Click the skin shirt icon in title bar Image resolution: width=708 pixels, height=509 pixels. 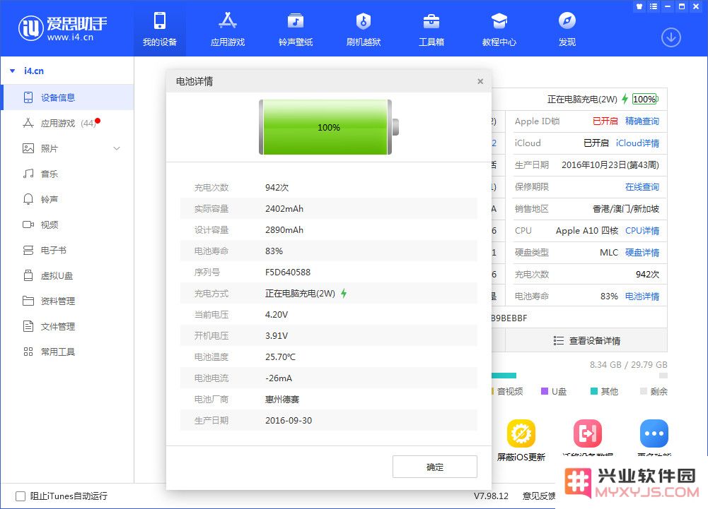pos(639,6)
